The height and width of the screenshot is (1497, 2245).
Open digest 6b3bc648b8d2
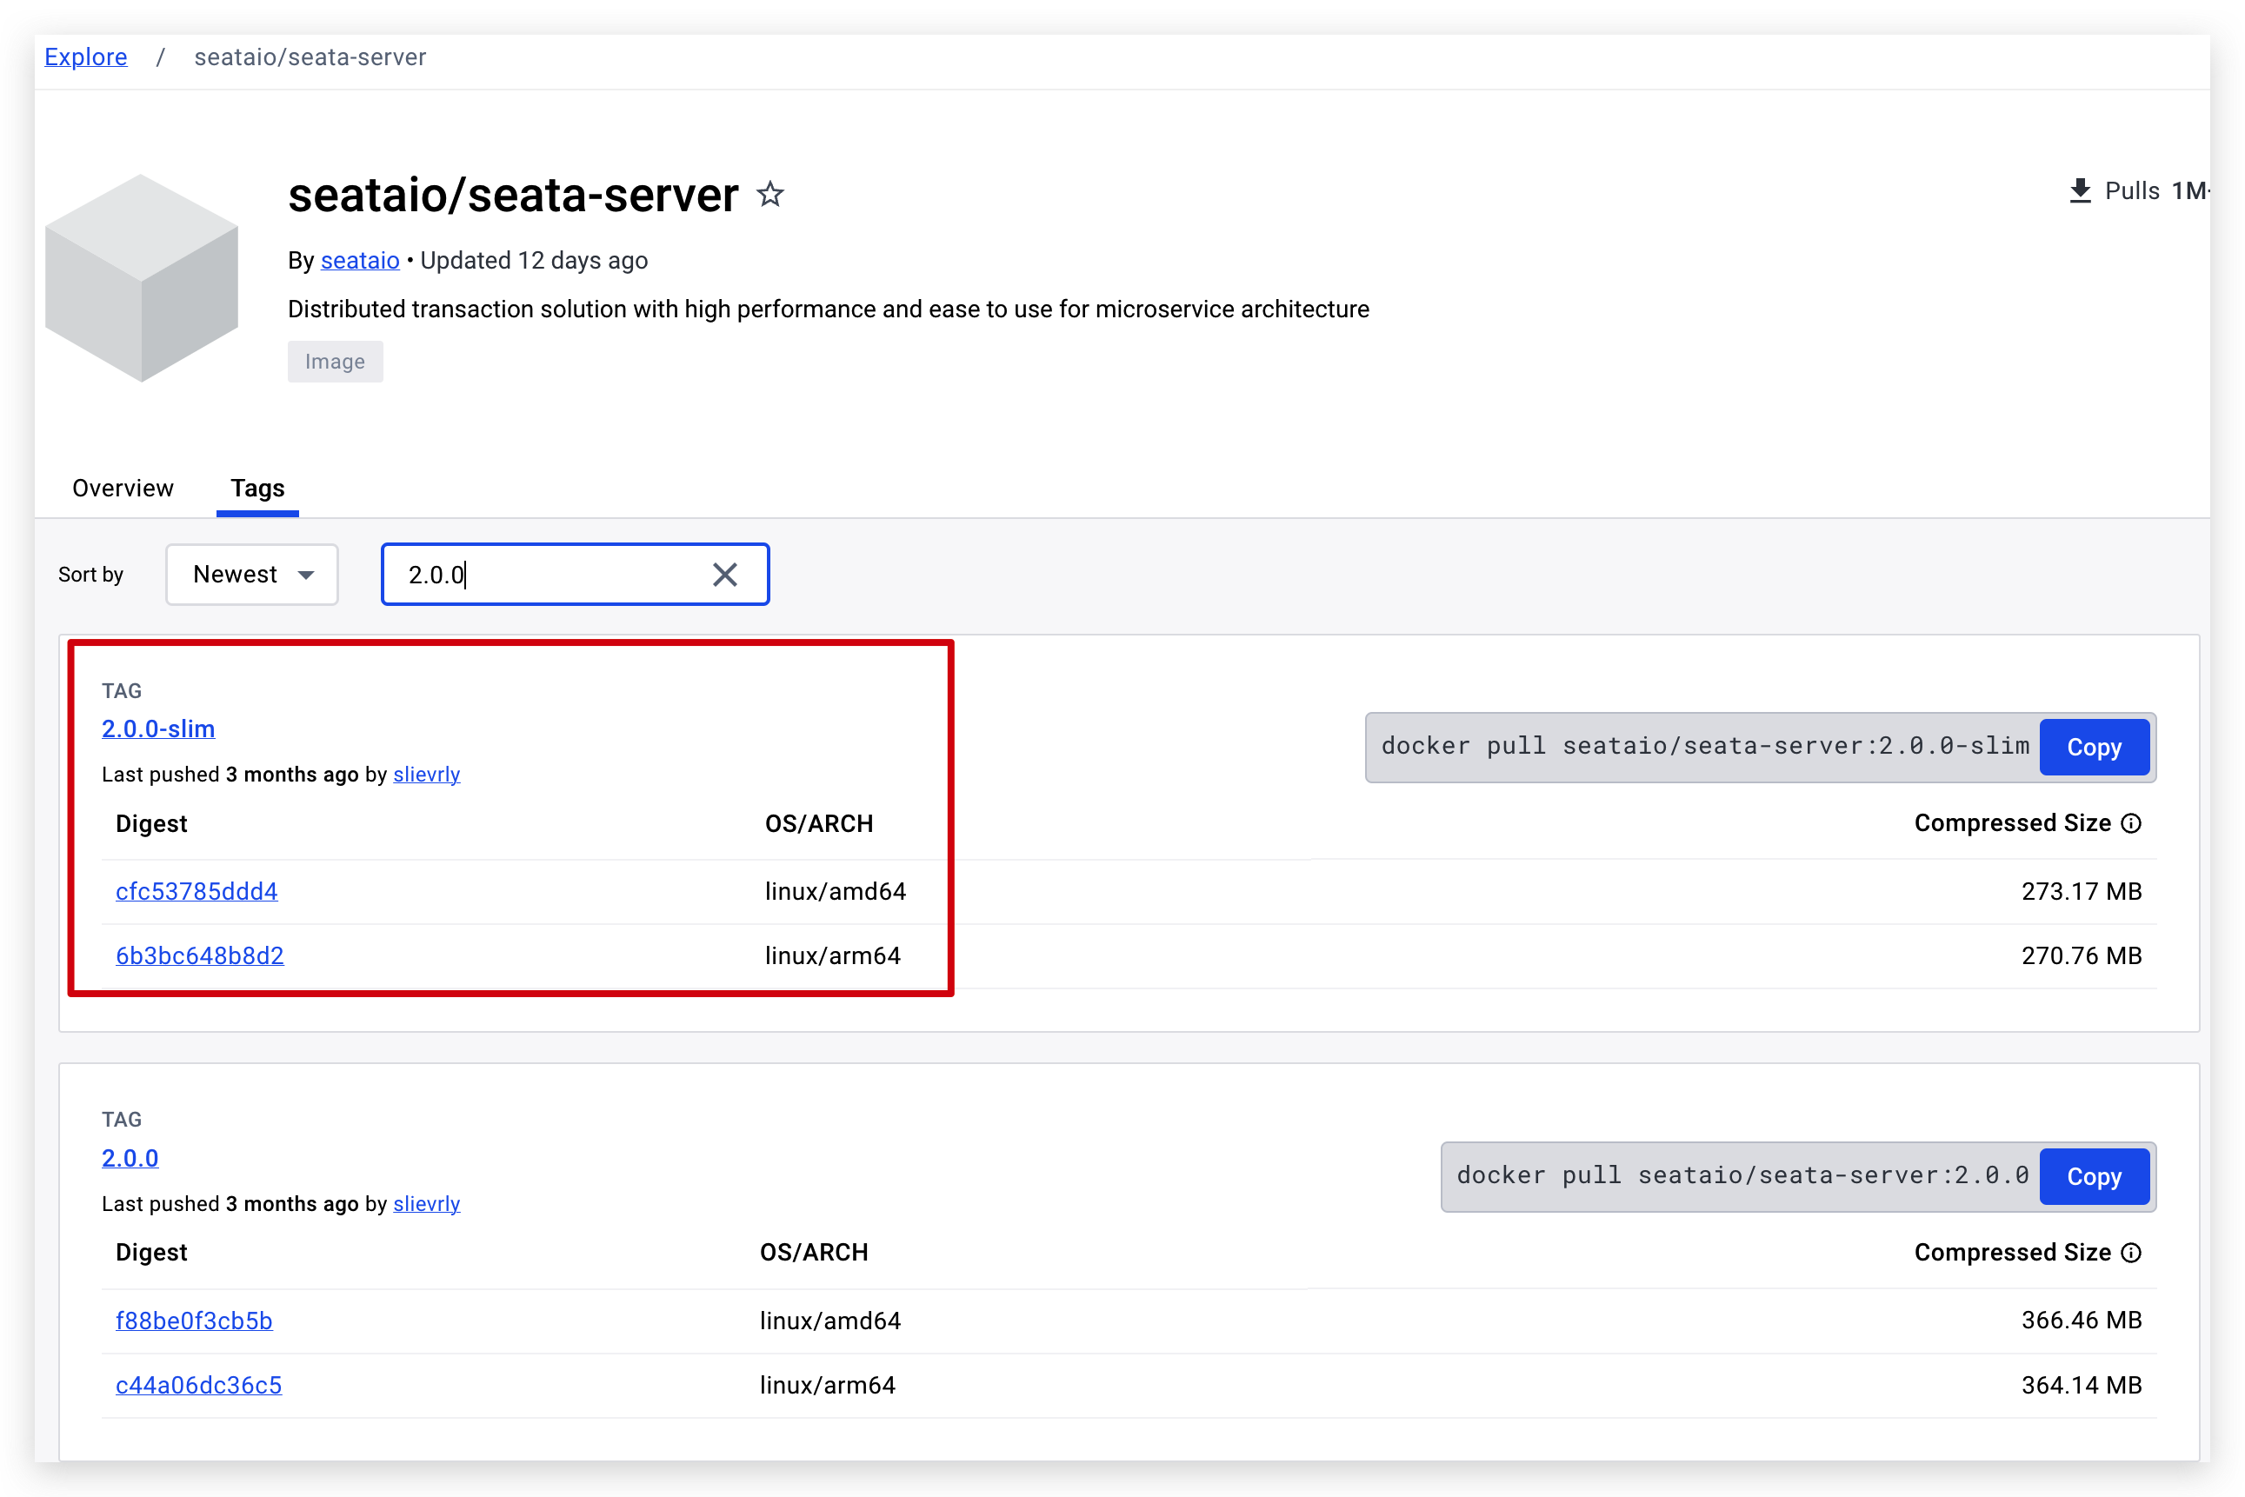(200, 955)
